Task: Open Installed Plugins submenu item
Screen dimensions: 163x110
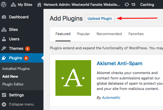Action: point(16,69)
